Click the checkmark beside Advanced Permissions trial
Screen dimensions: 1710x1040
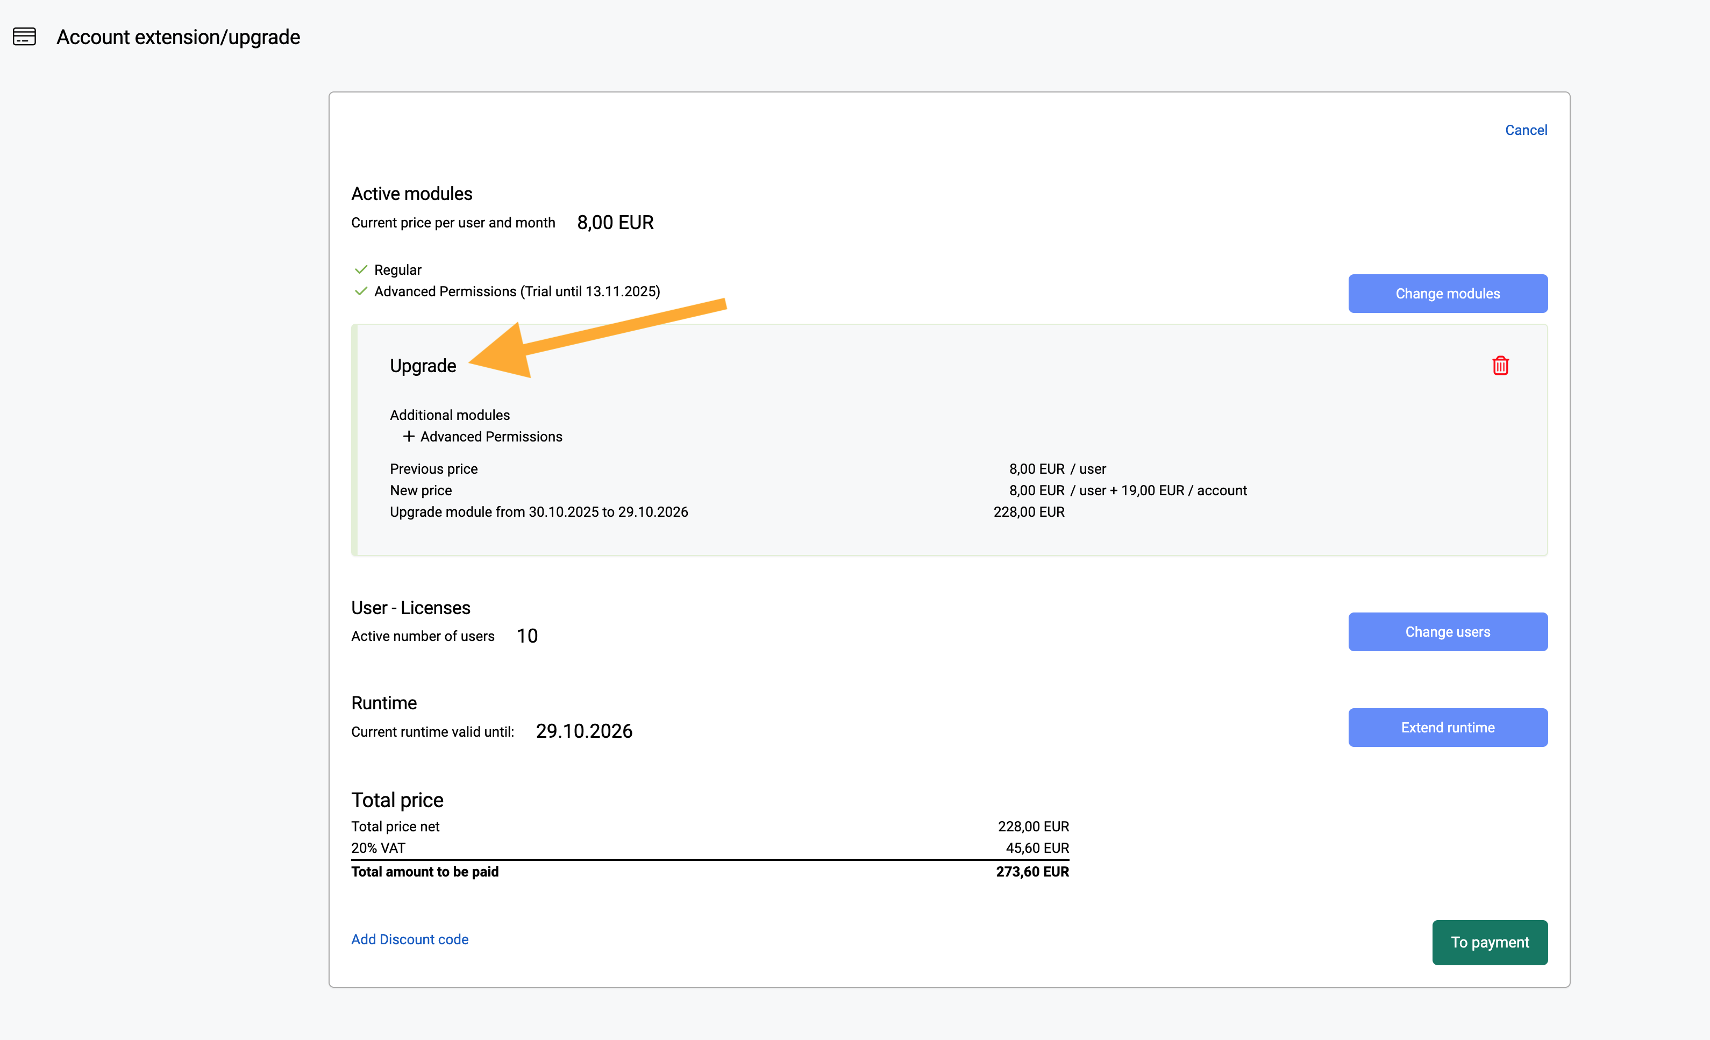[361, 291]
